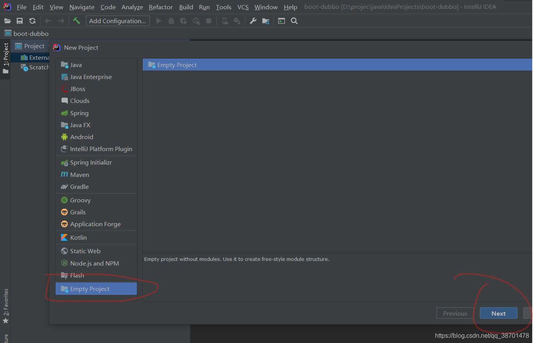Select Kotlin project type
This screenshot has height=343, width=533.
pyautogui.click(x=96, y=237)
